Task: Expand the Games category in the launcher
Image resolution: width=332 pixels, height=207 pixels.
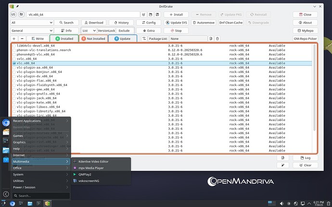Action: pos(40,136)
